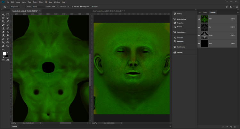
Task: Select the Horizontal Type tool
Action: tap(8, 39)
